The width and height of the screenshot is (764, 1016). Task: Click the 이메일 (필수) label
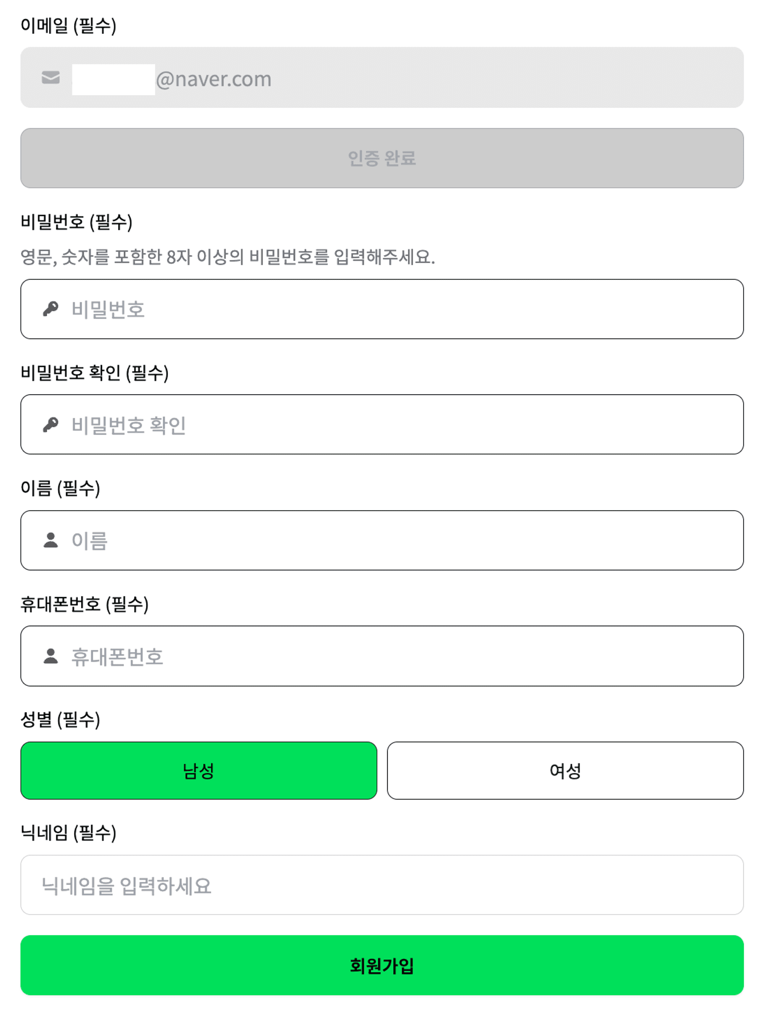tap(68, 26)
